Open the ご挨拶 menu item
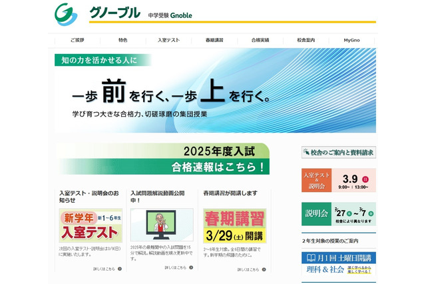 (77, 40)
